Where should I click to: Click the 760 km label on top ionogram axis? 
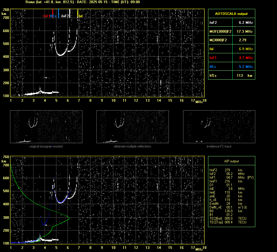point(6,10)
